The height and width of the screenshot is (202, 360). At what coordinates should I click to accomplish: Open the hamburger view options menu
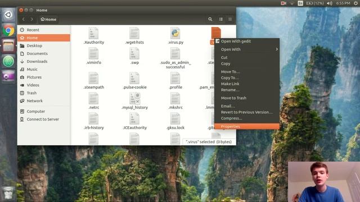pos(230,19)
